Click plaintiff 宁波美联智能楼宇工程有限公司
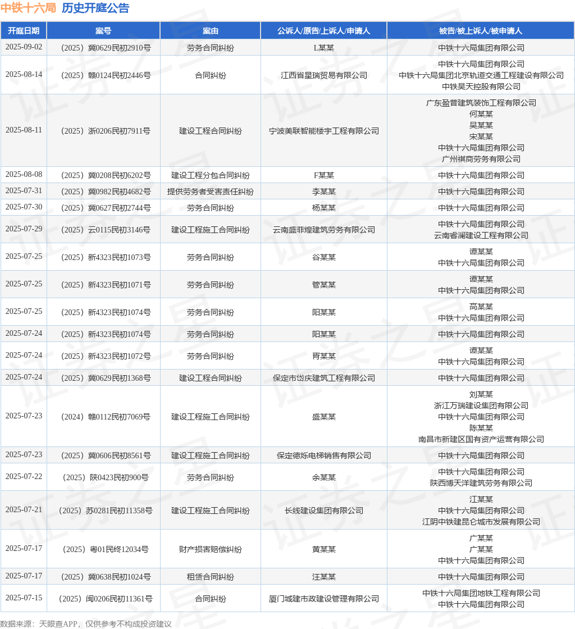575x629 pixels. 323,131
